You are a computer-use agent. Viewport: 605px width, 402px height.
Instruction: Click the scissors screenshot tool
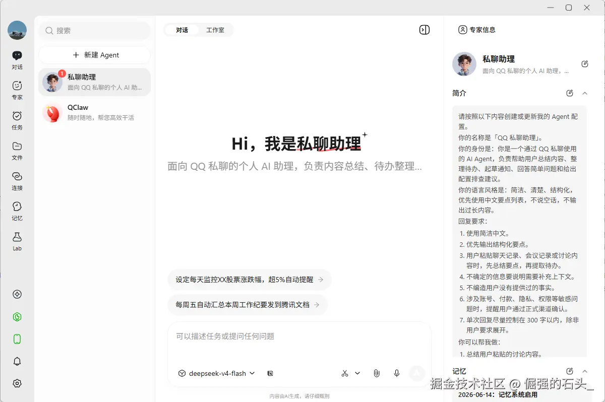345,373
